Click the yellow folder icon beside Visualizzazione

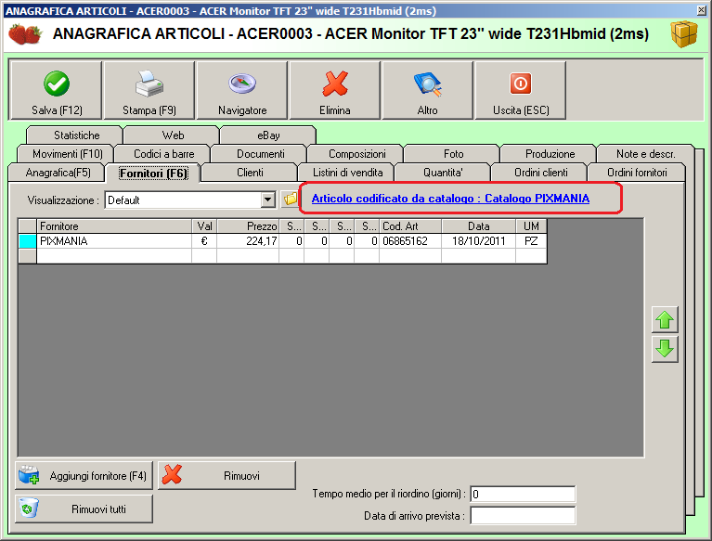click(x=291, y=199)
